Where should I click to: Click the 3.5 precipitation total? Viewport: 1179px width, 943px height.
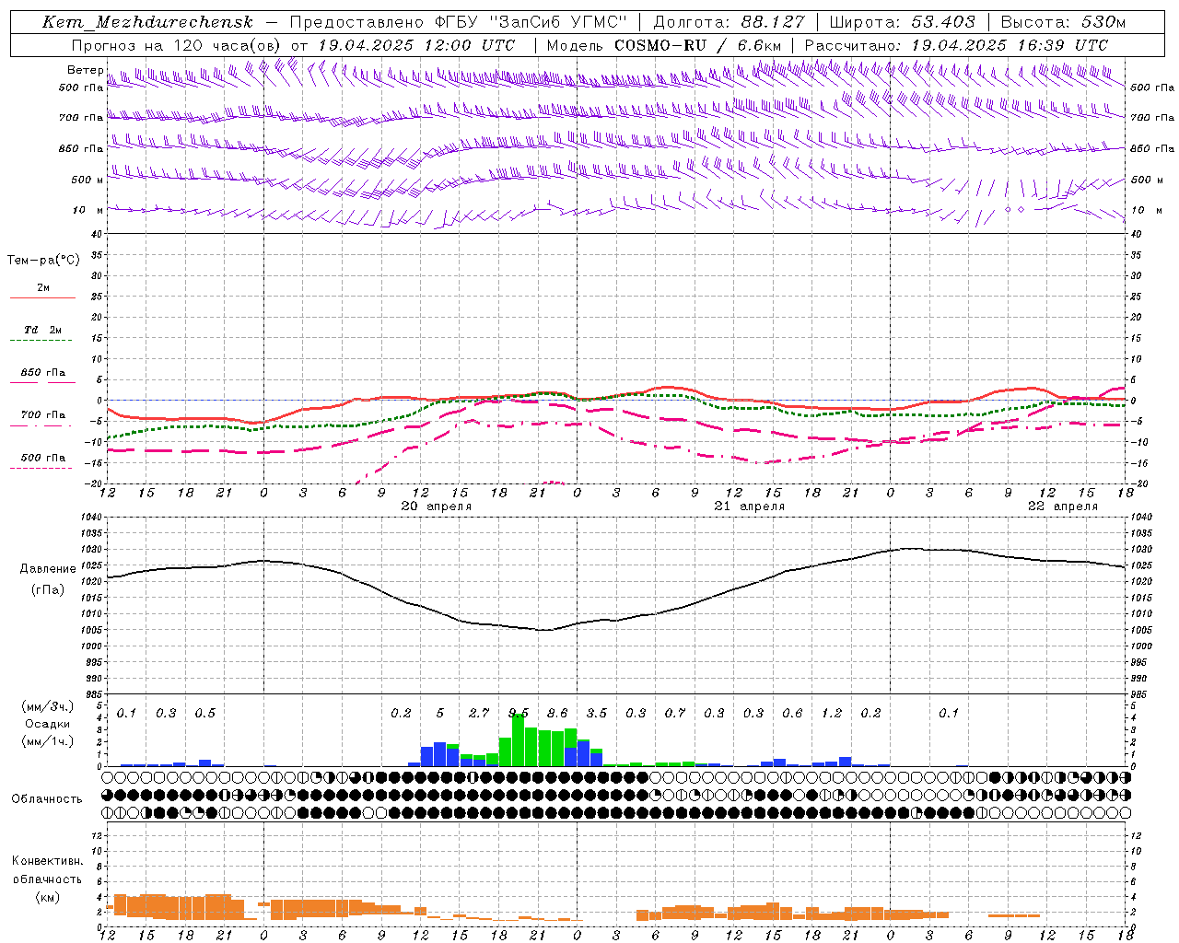pyautogui.click(x=597, y=713)
